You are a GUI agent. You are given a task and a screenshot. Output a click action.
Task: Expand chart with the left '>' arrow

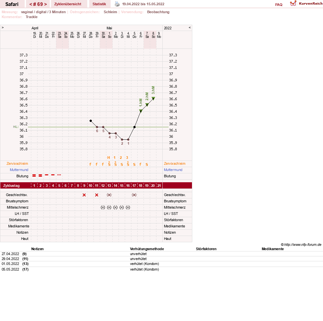(3, 28)
